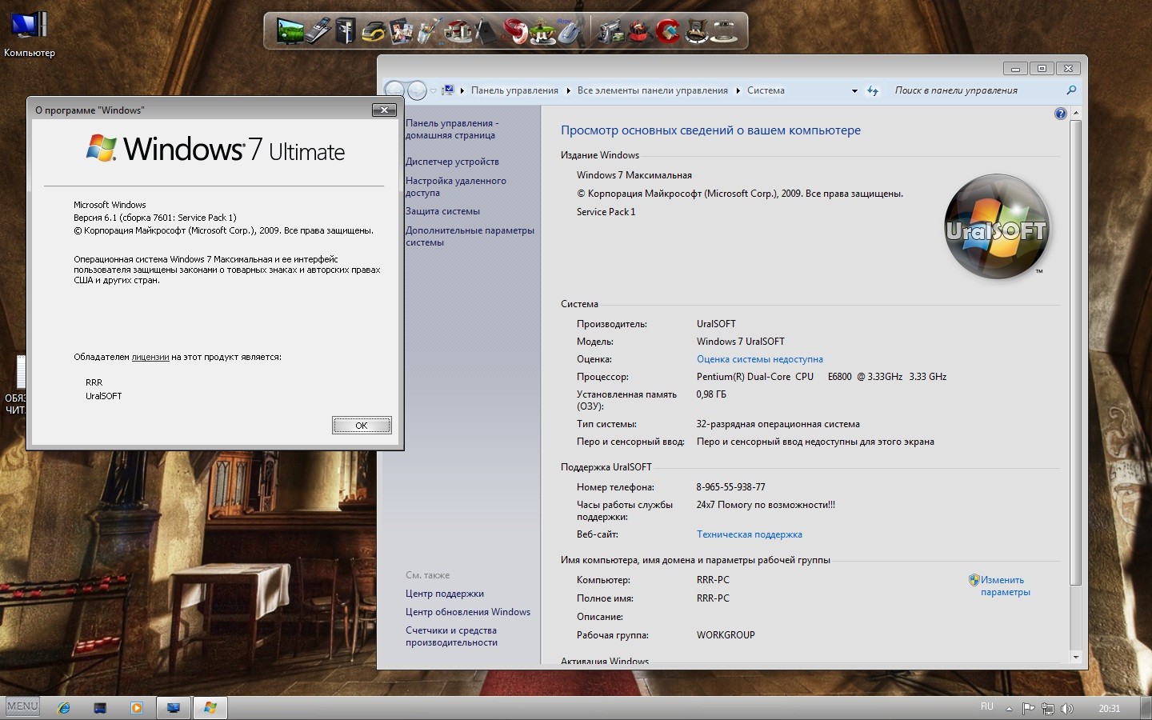Click the volume speaker tray icon
Image resolution: width=1152 pixels, height=720 pixels.
(x=1067, y=708)
